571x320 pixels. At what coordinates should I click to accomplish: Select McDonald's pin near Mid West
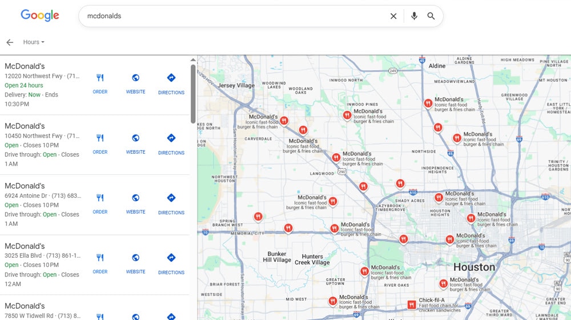[332, 301]
